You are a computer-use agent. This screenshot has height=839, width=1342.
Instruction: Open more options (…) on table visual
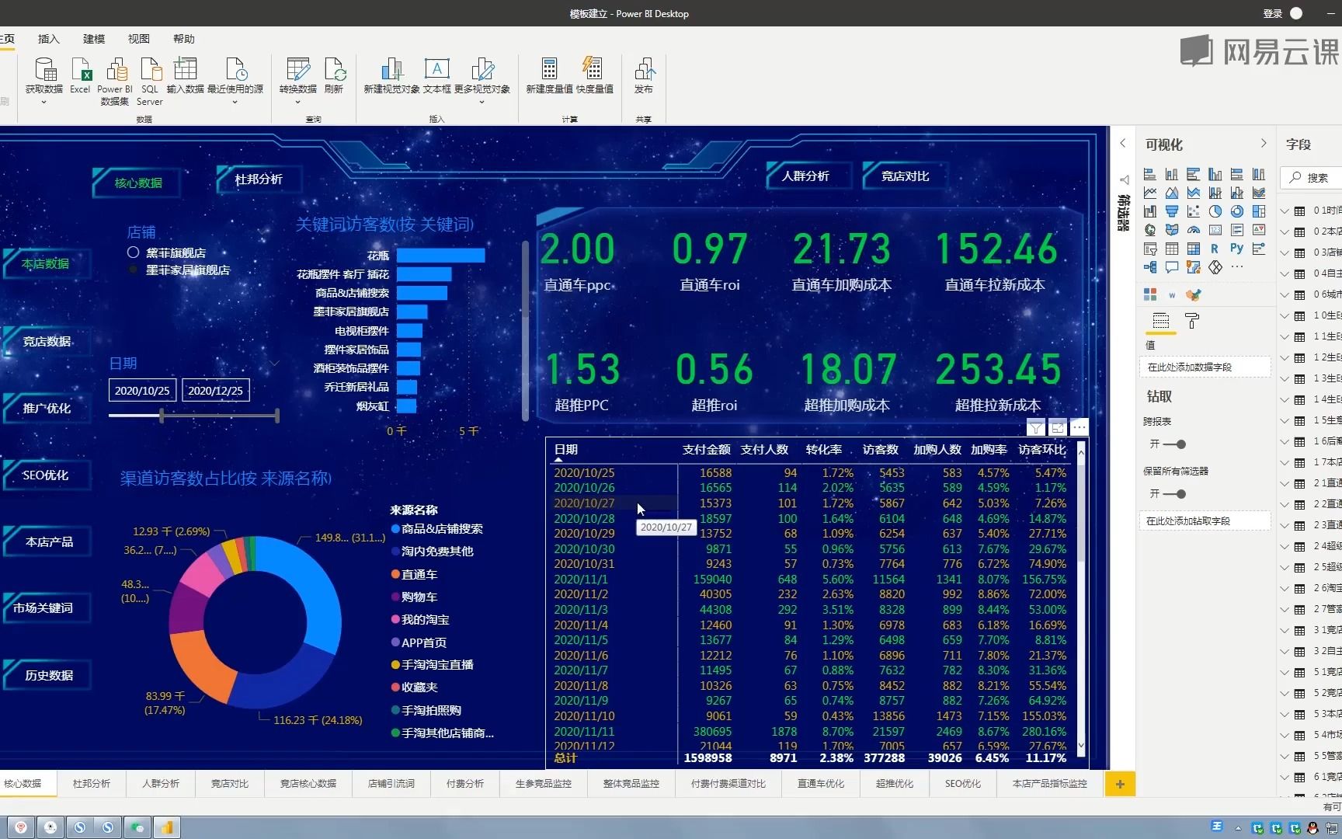coord(1079,427)
